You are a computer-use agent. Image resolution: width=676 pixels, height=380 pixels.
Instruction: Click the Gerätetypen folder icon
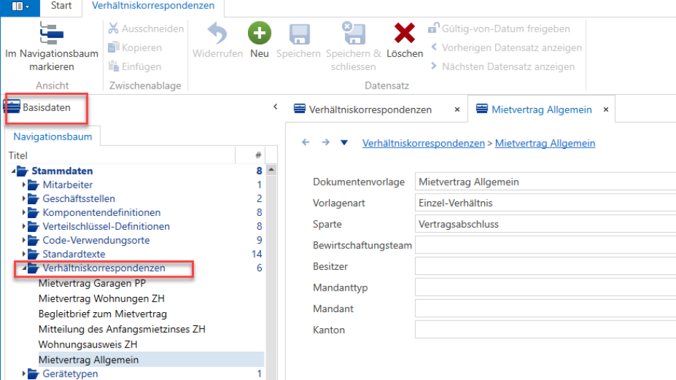coord(33,374)
